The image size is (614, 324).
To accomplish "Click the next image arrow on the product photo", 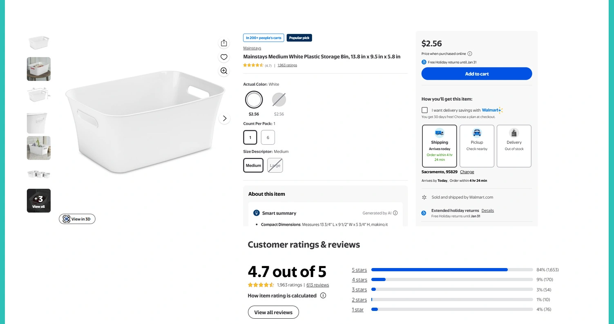I will tap(224, 118).
